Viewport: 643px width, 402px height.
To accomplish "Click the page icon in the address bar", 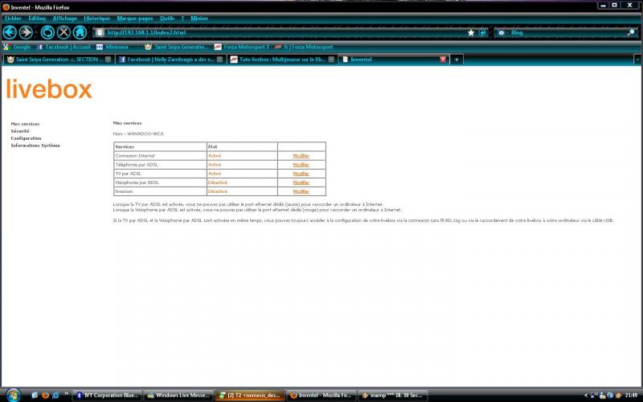I will click(x=100, y=33).
